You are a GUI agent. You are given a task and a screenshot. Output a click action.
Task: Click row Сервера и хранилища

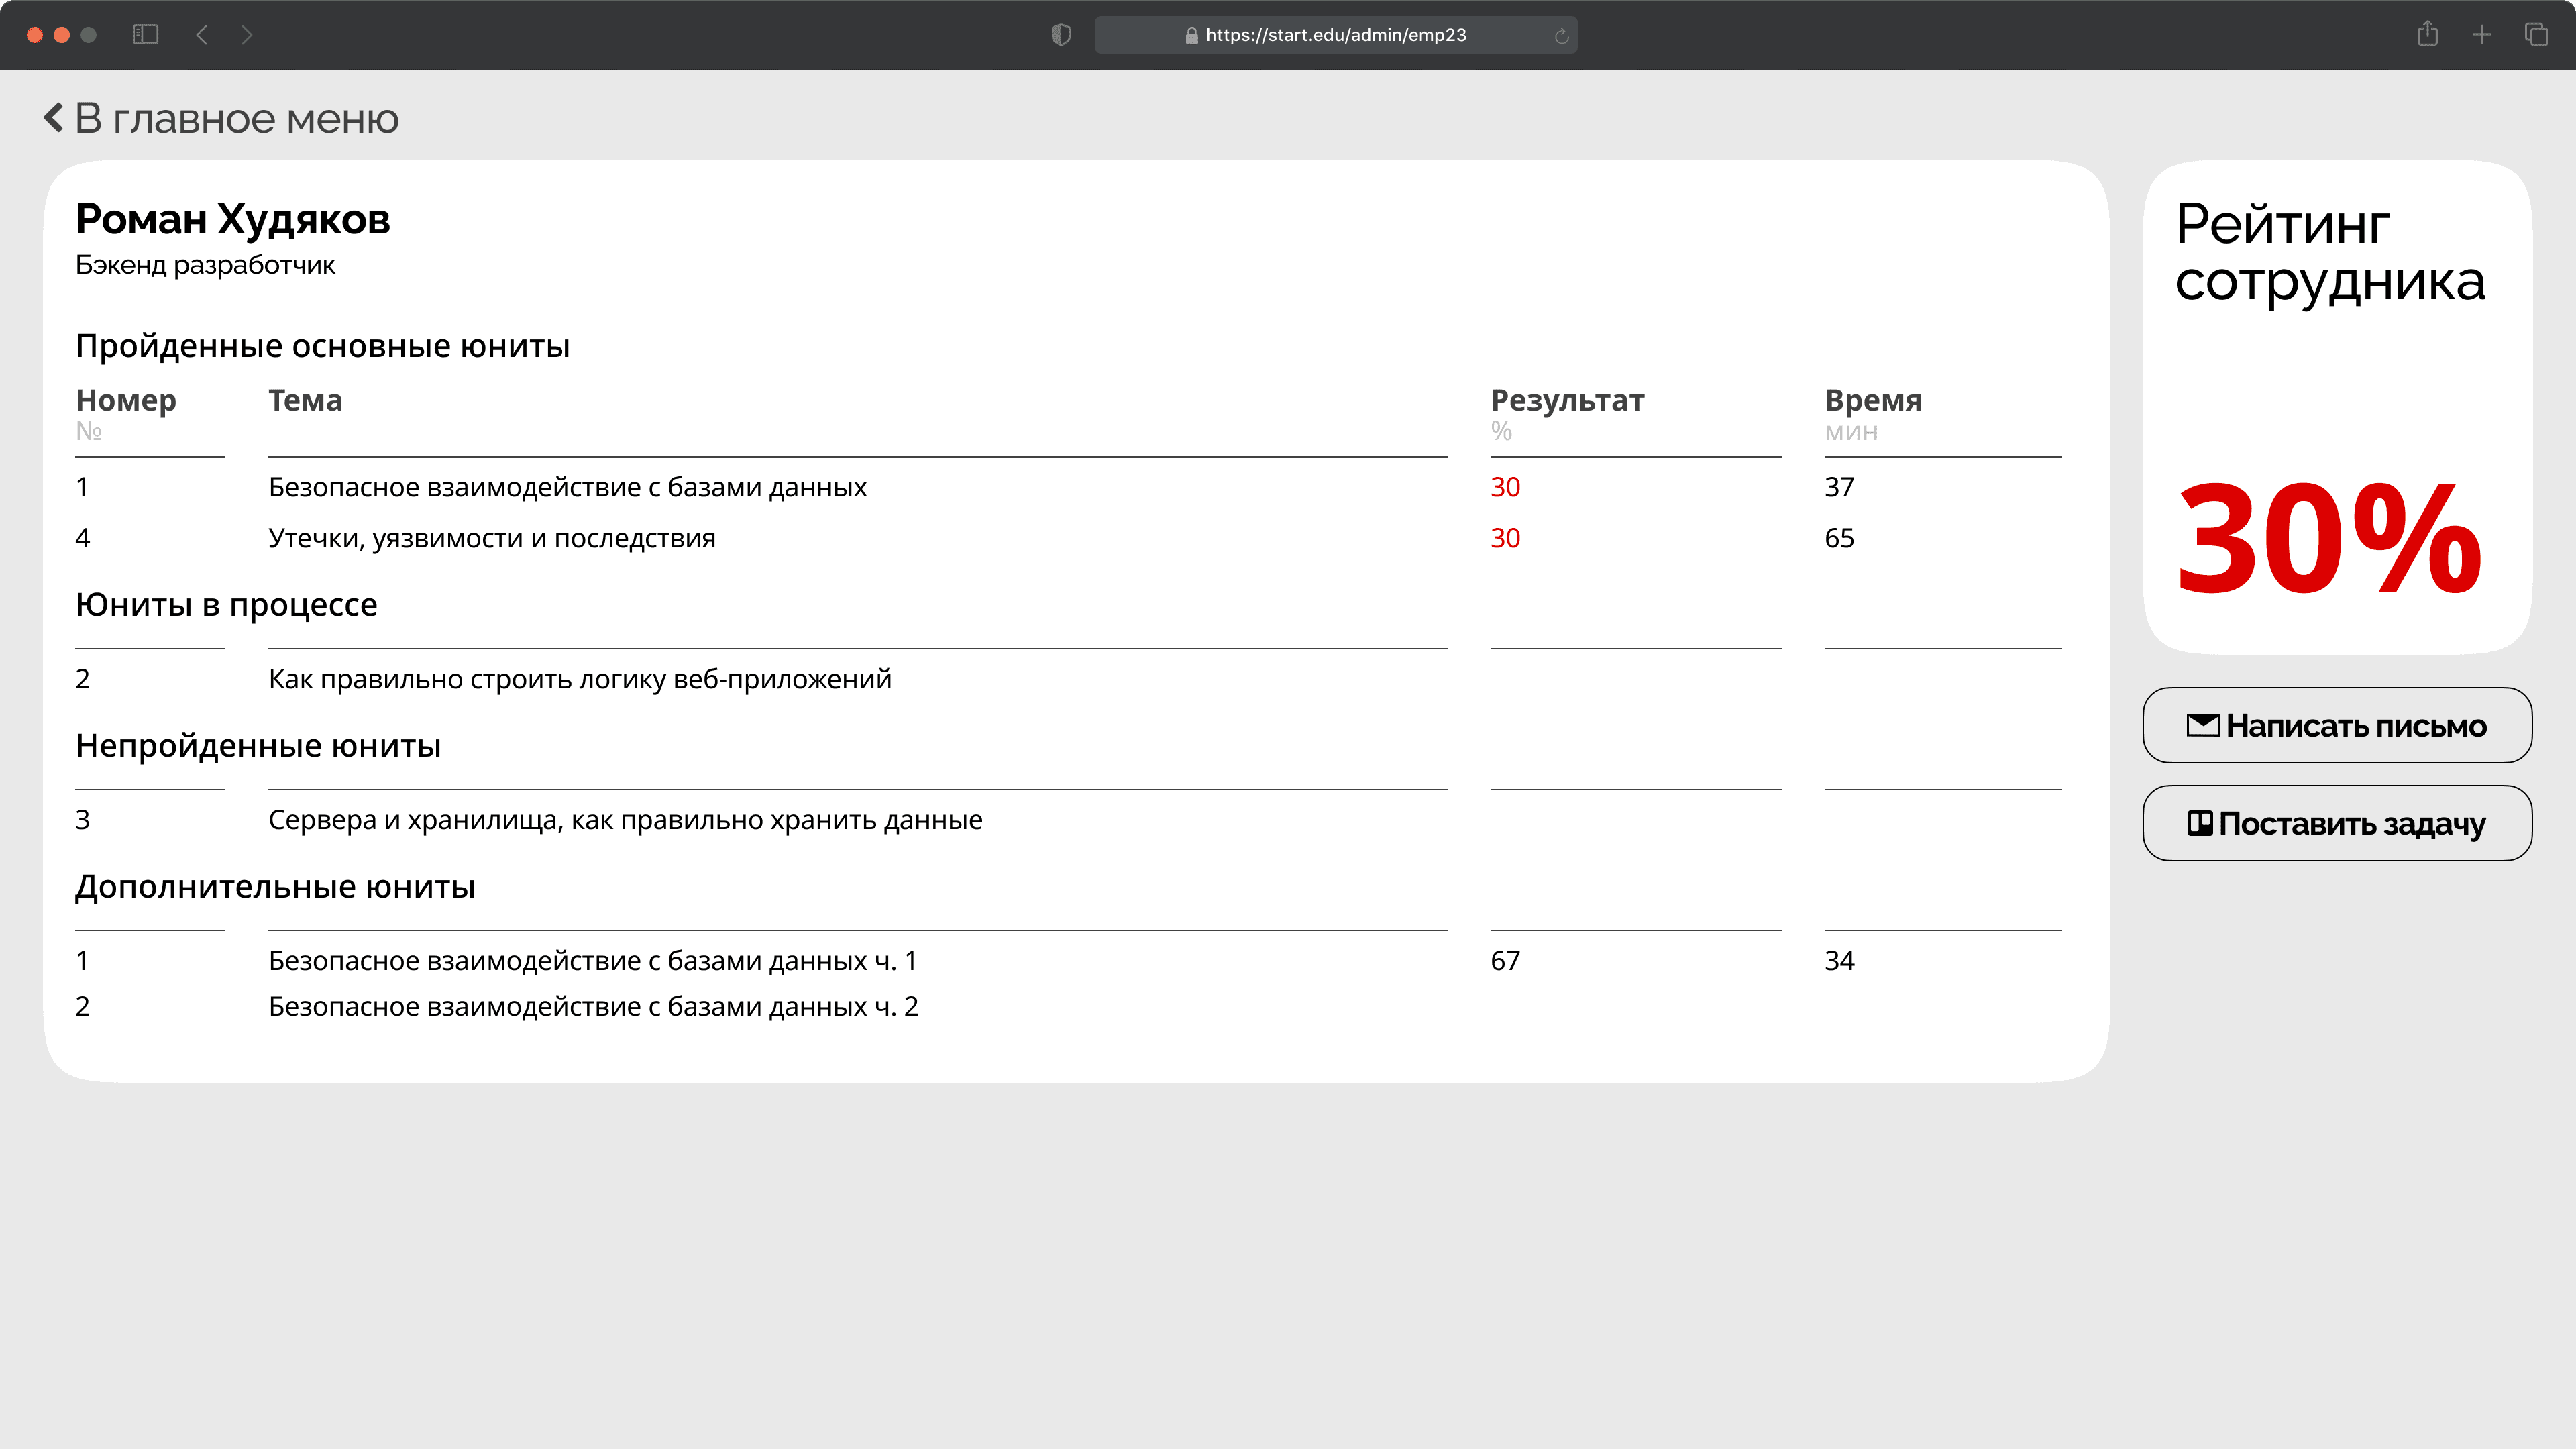click(x=1068, y=820)
